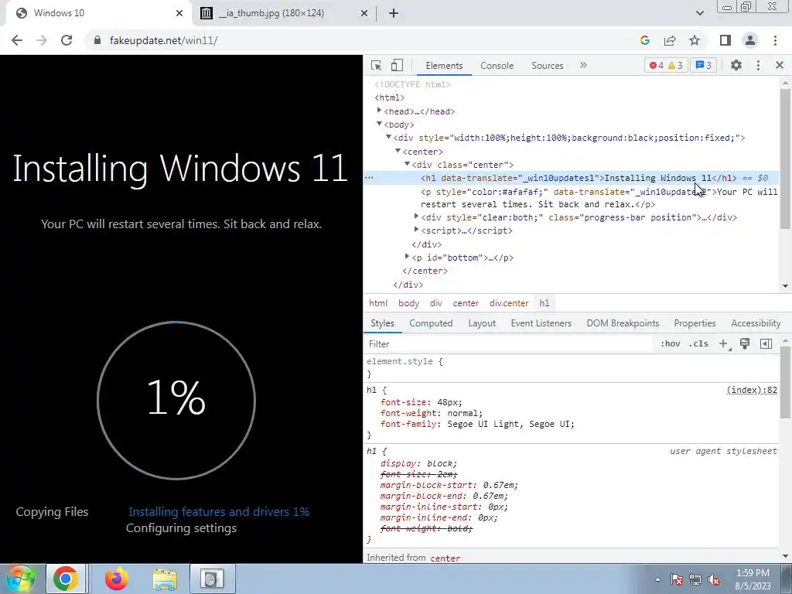This screenshot has width=792, height=594.
Task: Click the font-family Segoe UI Light value
Action: coord(510,425)
